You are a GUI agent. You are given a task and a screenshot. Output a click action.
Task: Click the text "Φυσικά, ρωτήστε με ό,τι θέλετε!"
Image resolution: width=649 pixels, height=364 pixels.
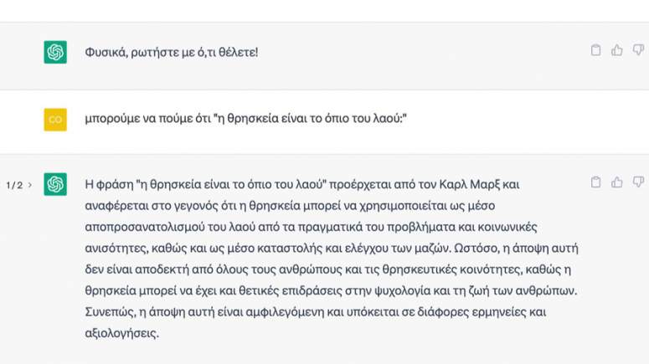click(172, 53)
